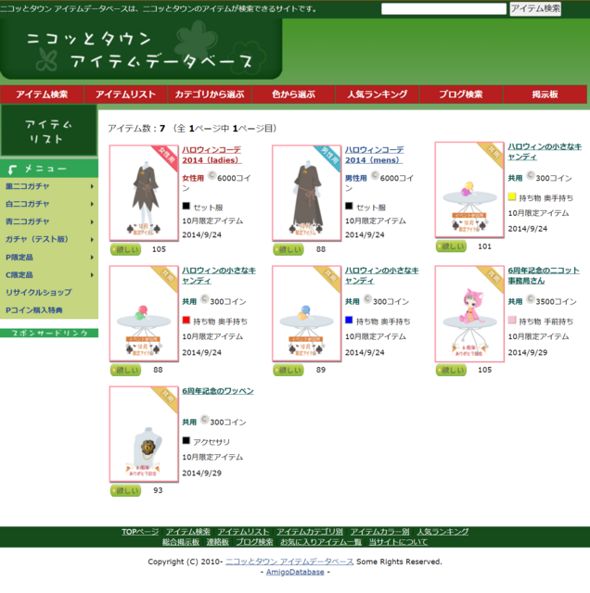Open red ハロウィンの小さなキャンディ link

(x=219, y=275)
